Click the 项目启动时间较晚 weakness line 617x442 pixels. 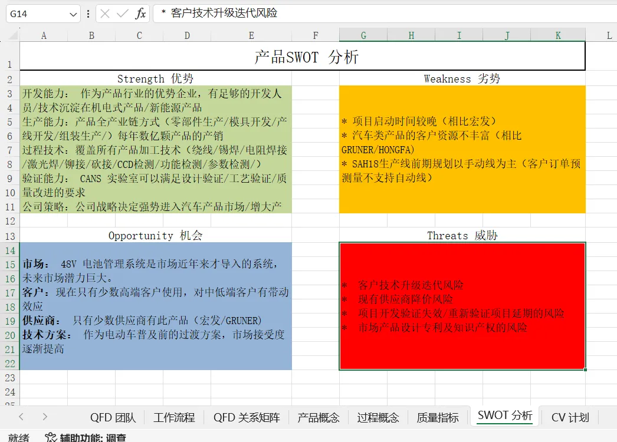(x=419, y=121)
